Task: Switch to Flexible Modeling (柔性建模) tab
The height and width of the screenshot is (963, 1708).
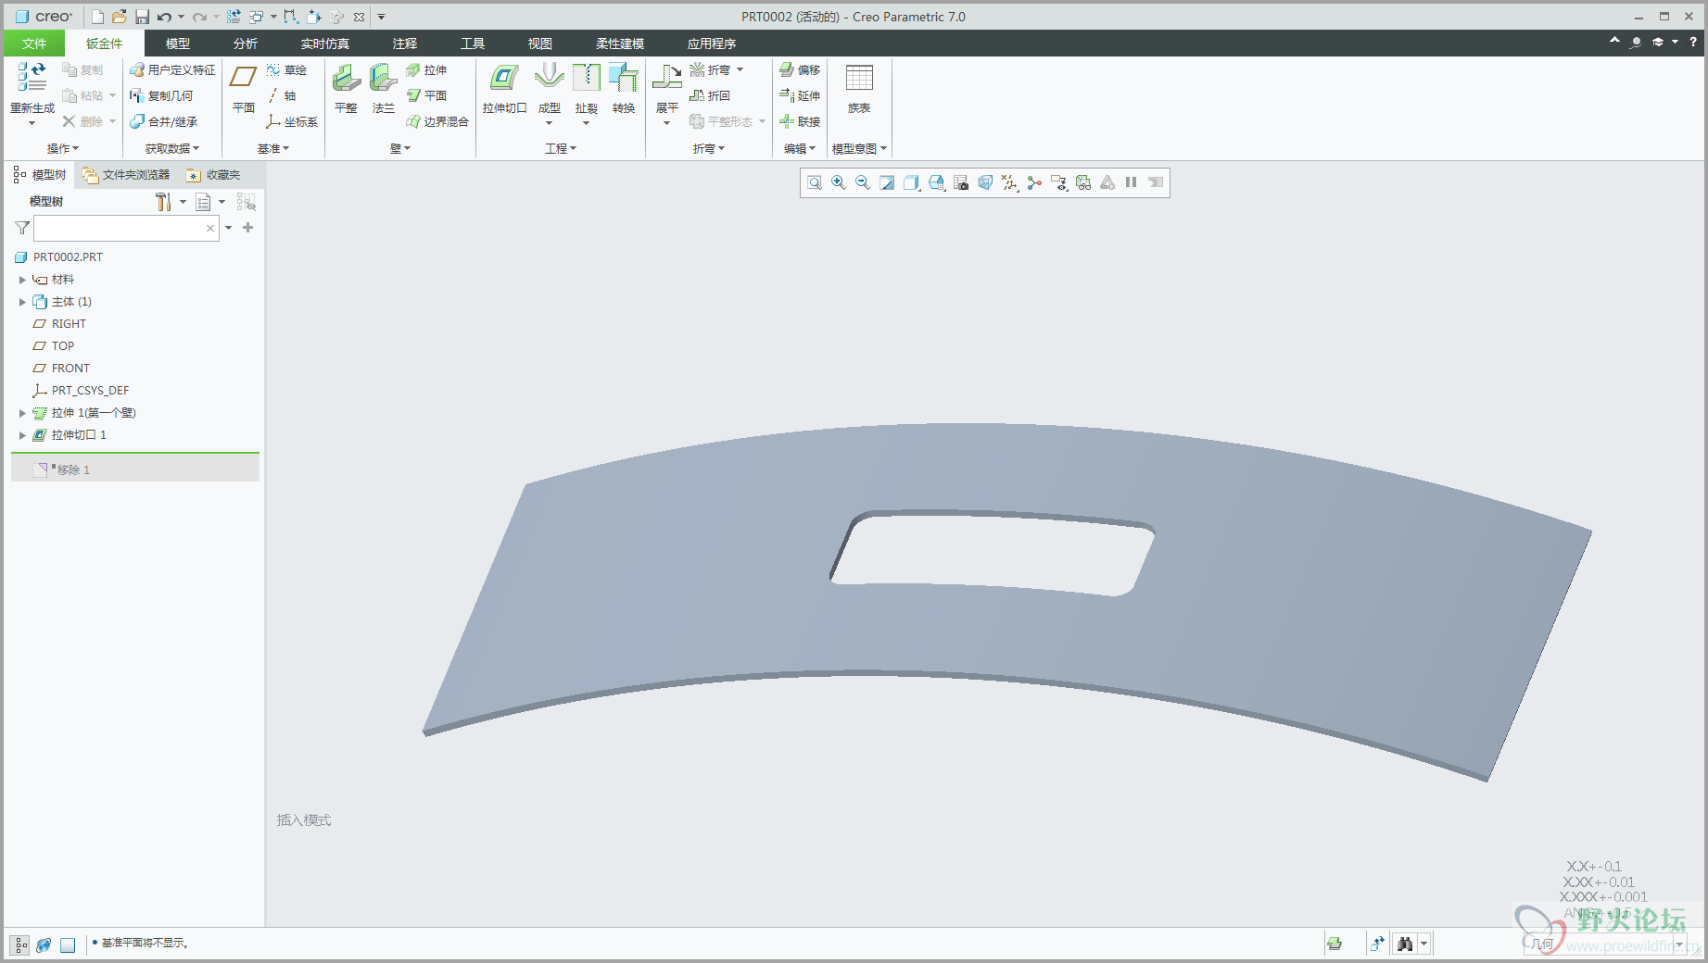Action: coord(620,44)
